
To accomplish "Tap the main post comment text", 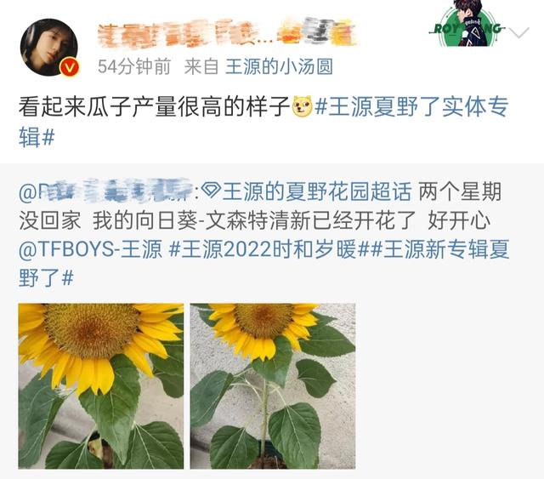I will pos(155,106).
